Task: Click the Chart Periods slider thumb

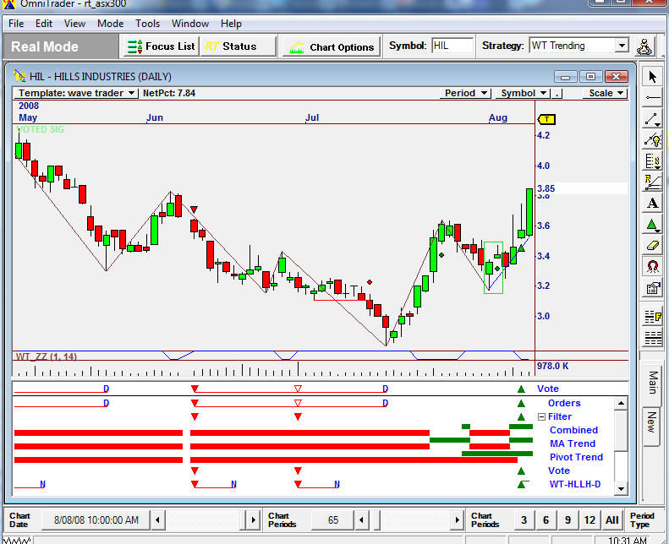Action: coord(376,520)
